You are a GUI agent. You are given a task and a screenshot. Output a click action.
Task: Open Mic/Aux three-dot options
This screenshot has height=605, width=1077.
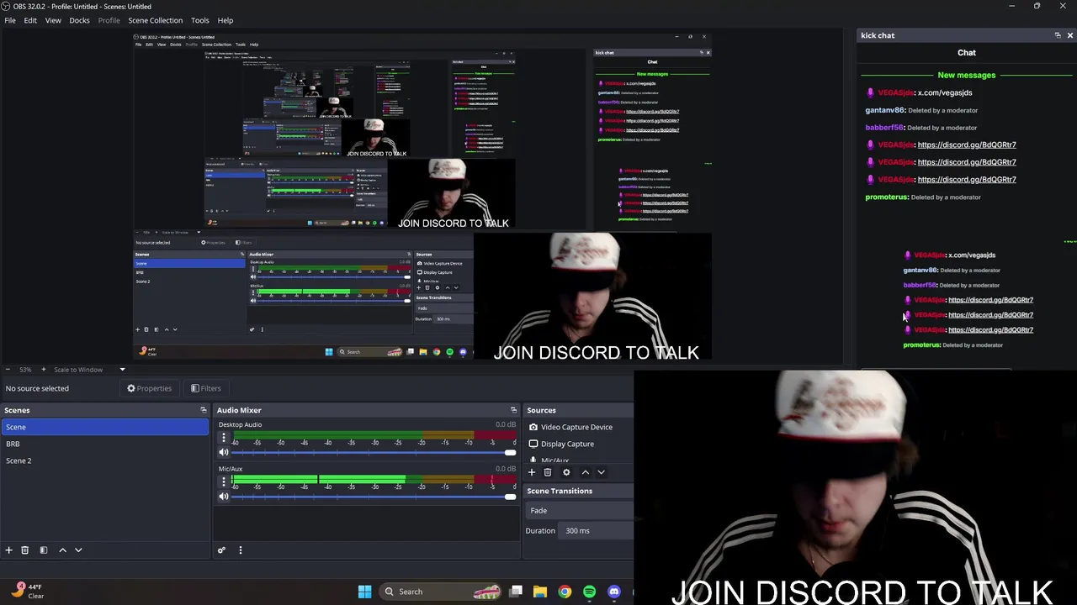coord(224,482)
